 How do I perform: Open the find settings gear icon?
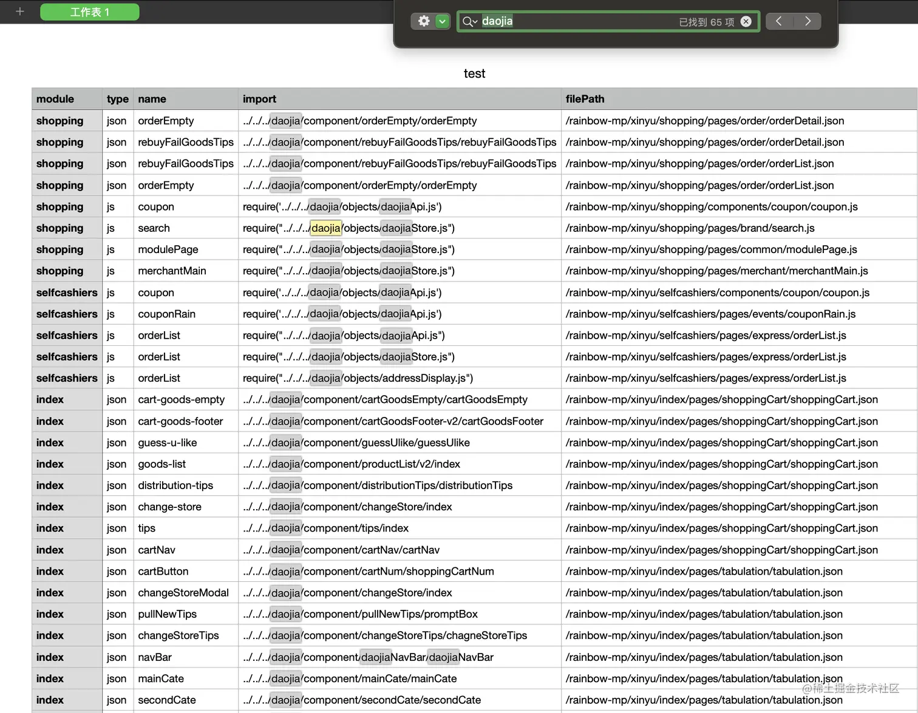point(424,21)
